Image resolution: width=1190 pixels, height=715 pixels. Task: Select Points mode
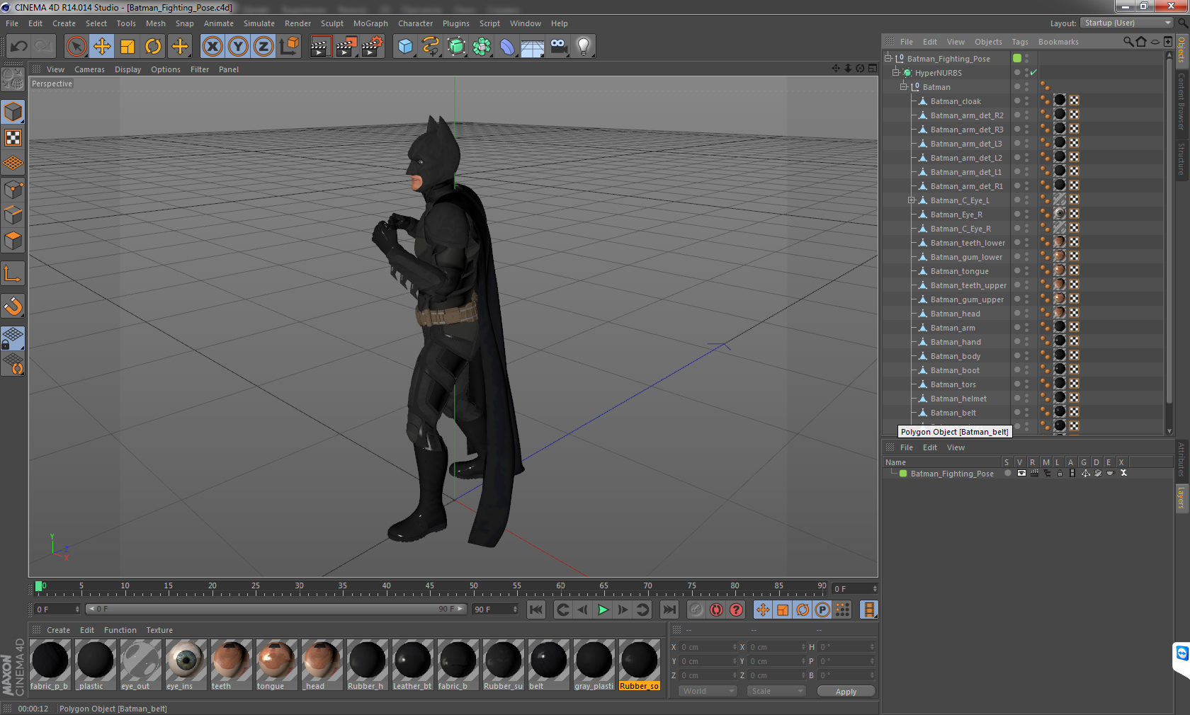click(x=13, y=189)
